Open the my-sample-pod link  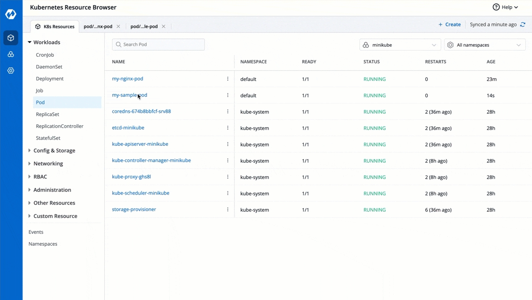pyautogui.click(x=129, y=95)
